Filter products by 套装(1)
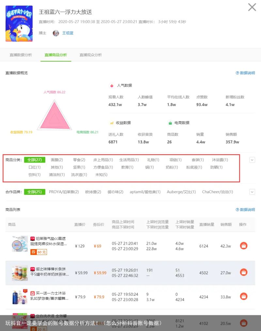 (x=198, y=160)
